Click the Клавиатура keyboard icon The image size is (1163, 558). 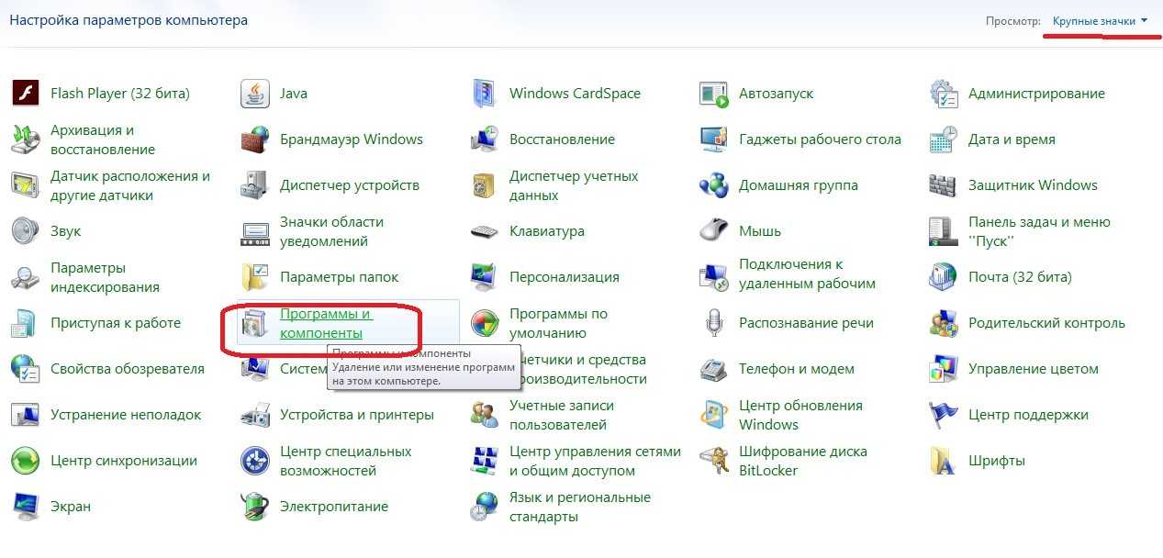coord(484,231)
